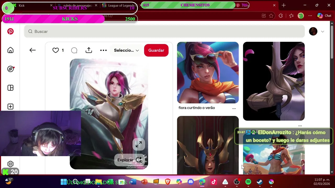Open summer Fiora with sunglasses thumbnail

click(x=208, y=73)
